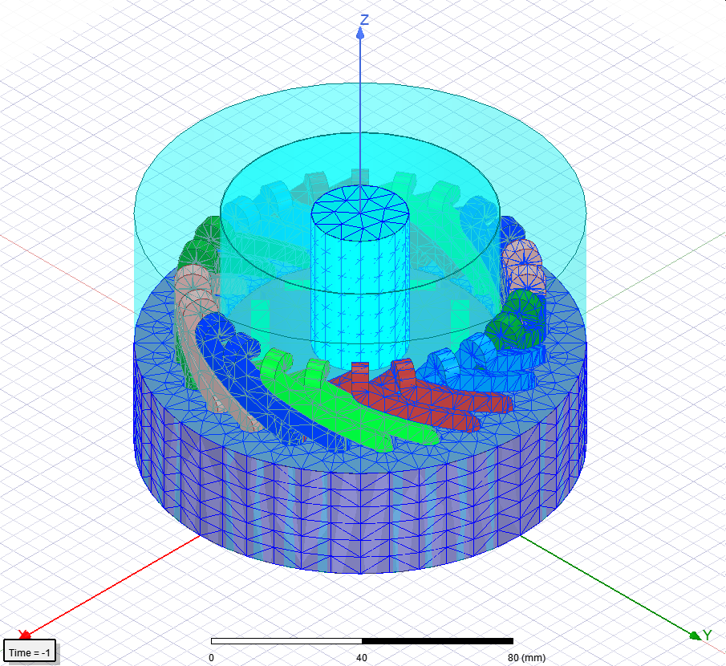
Task: Click the 80 (mm) scale label
Action: [527, 658]
